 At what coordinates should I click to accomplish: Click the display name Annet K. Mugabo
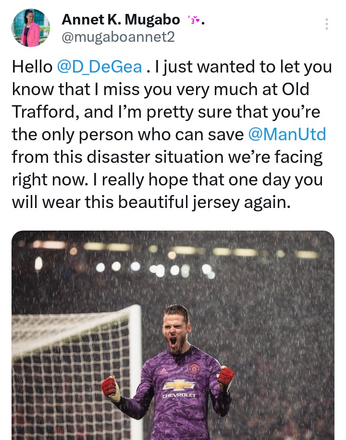[x=121, y=20]
